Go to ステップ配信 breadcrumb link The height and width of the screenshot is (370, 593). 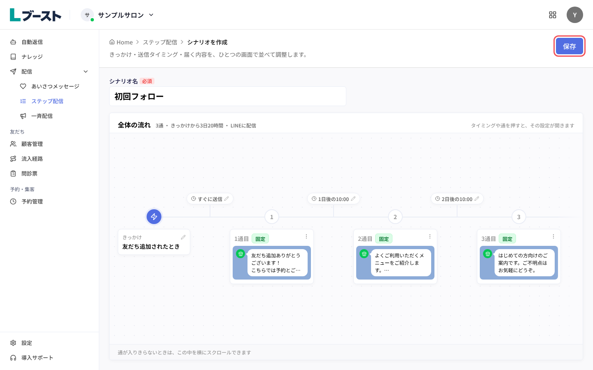click(x=160, y=42)
